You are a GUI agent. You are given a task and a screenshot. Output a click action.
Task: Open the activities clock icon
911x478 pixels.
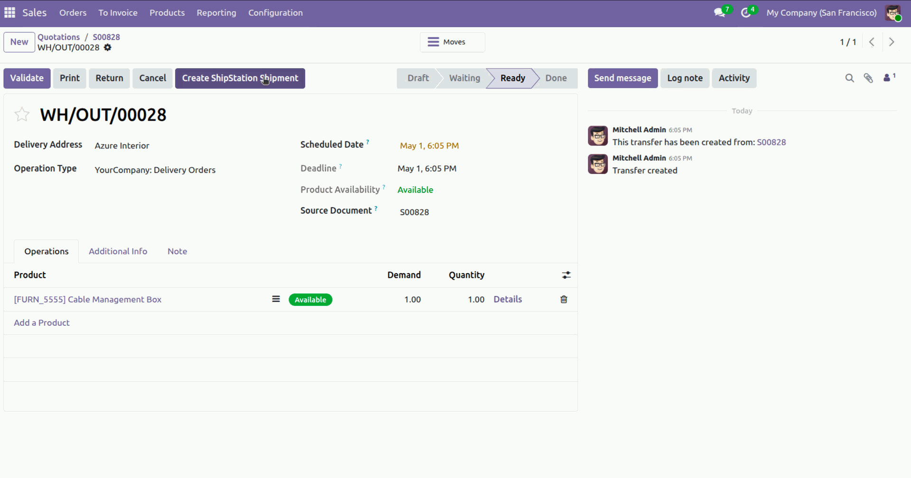[746, 13]
